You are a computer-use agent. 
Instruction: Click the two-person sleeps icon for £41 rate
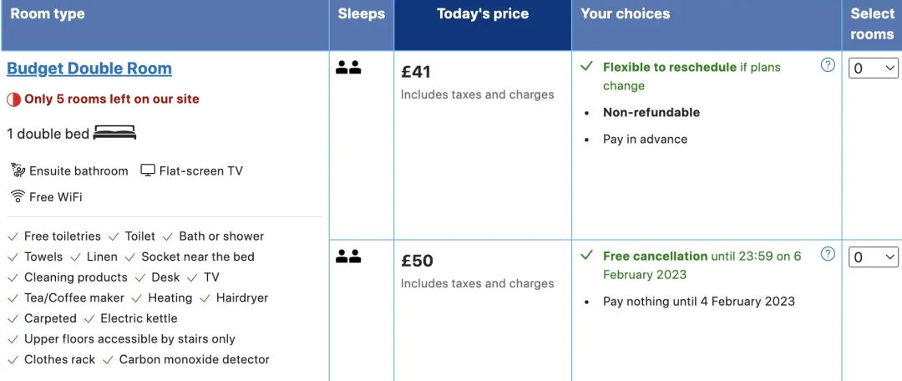coord(348,68)
